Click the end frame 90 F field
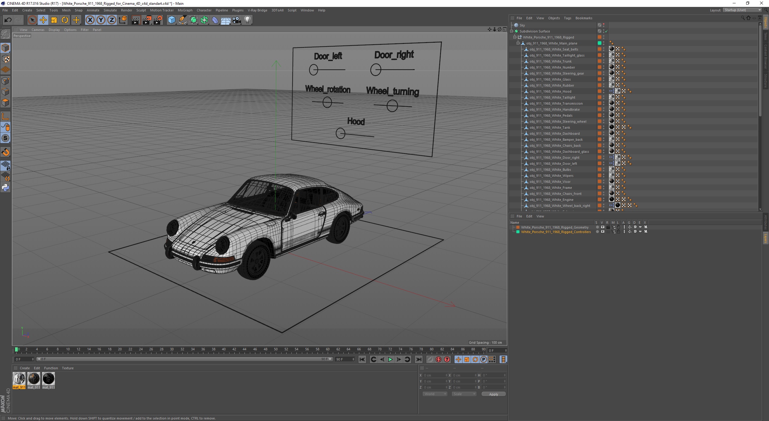Screen dimensions: 769x421 [x=345, y=359]
